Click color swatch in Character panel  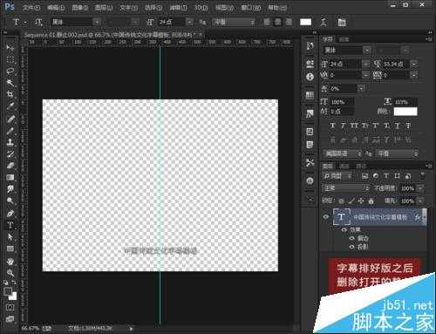pos(405,112)
